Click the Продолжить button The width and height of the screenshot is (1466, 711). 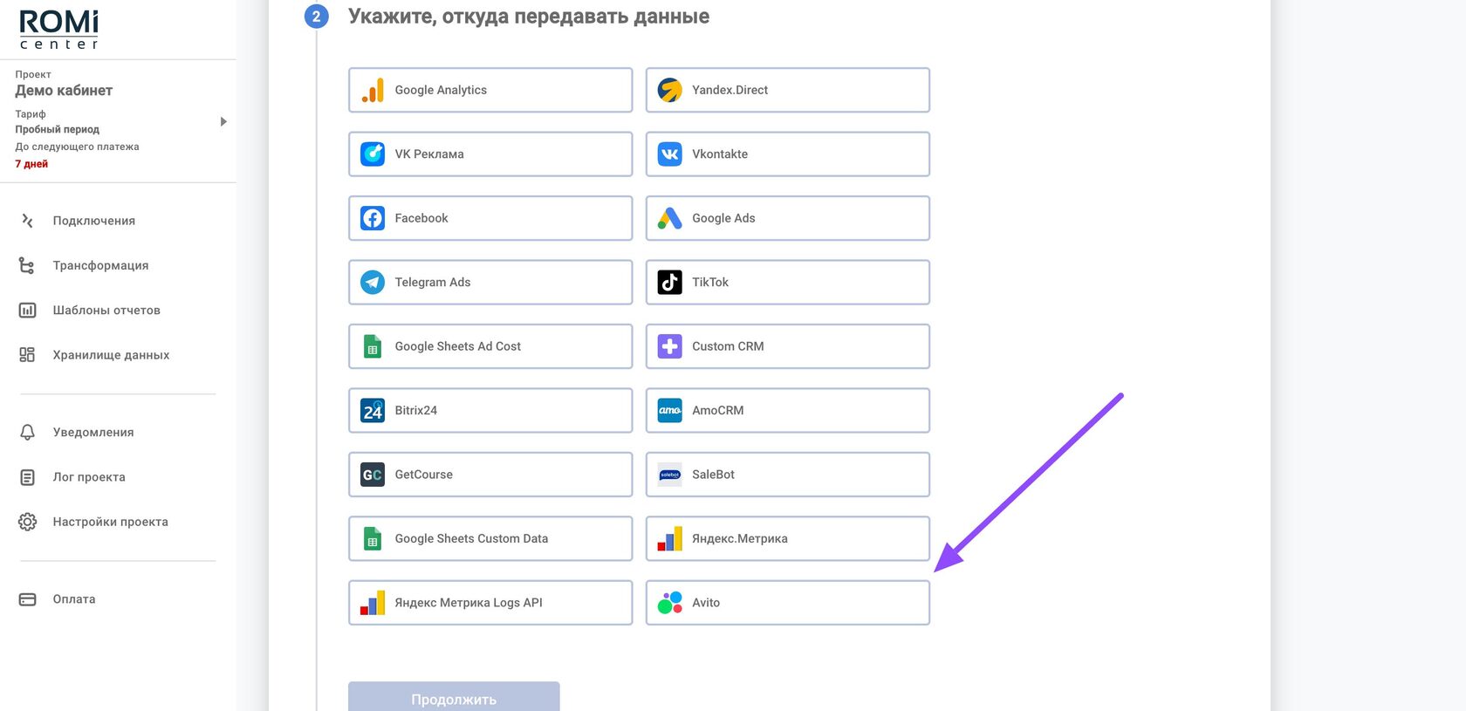pos(454,697)
